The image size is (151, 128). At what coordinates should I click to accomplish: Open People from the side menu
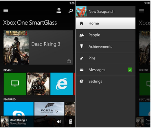coord(106,35)
